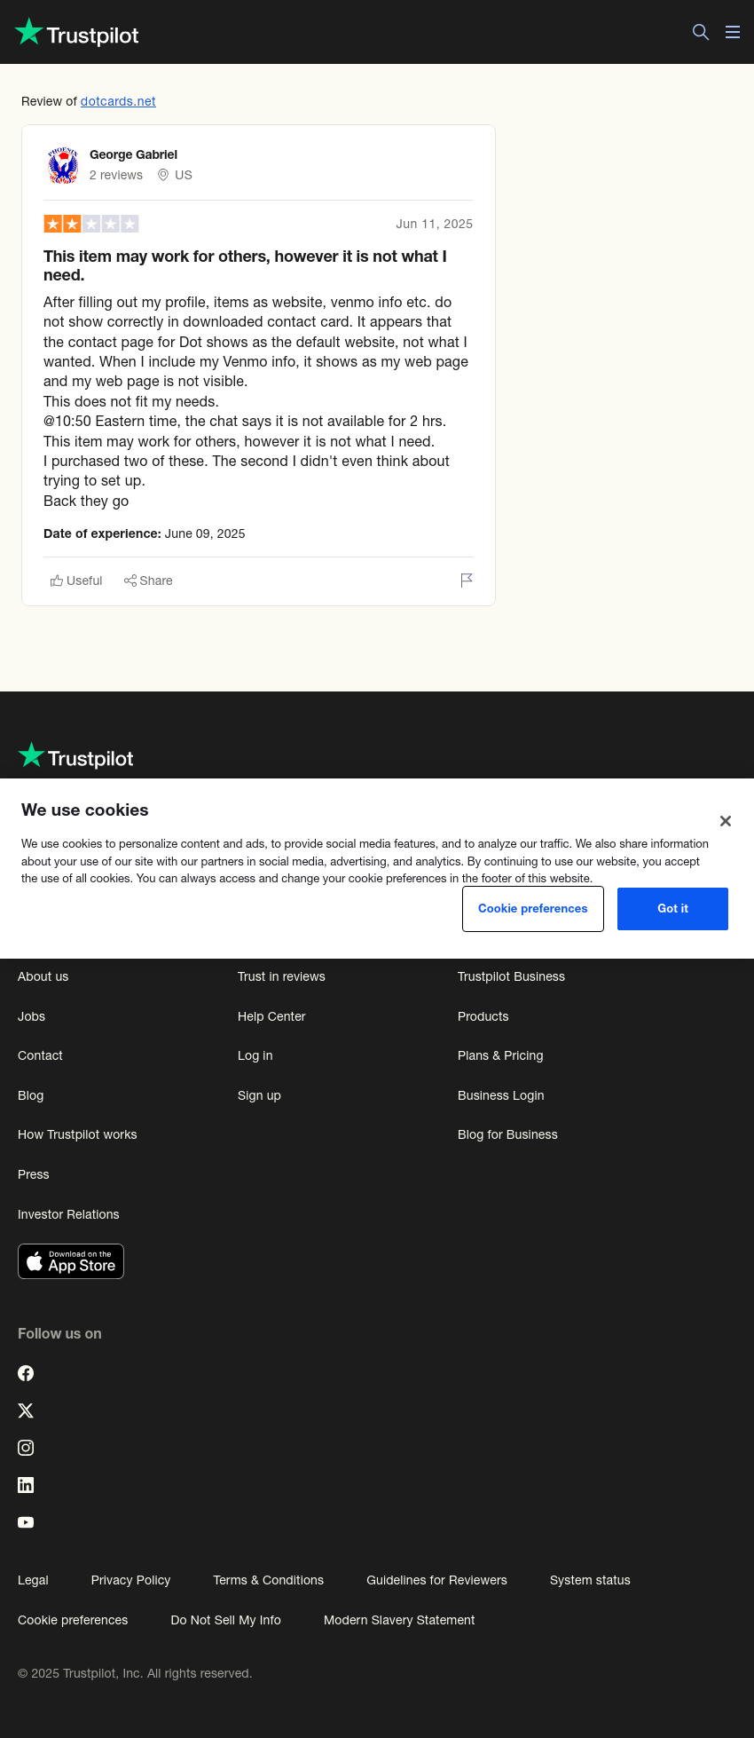The height and width of the screenshot is (1738, 754).
Task: Click the Trustpilot logo in the footer
Action: tap(75, 757)
